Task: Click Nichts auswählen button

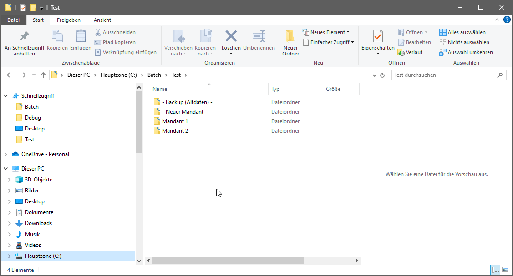Action: click(464, 42)
